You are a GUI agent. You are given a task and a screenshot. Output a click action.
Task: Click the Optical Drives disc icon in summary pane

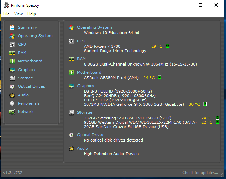(71, 135)
